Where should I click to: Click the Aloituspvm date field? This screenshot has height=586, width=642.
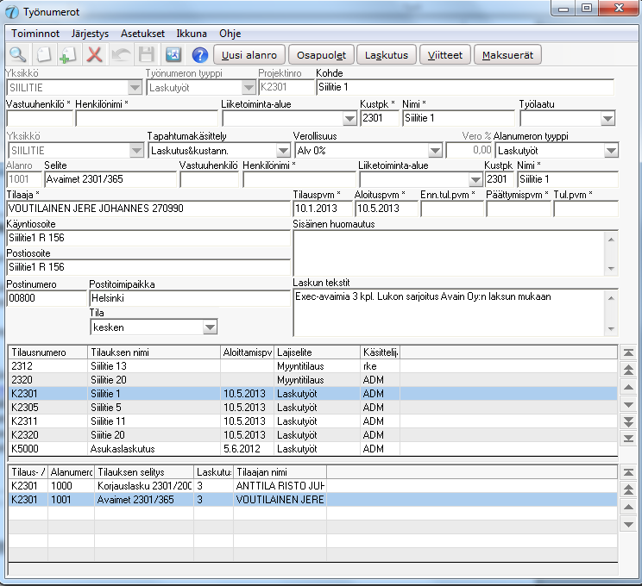[387, 209]
